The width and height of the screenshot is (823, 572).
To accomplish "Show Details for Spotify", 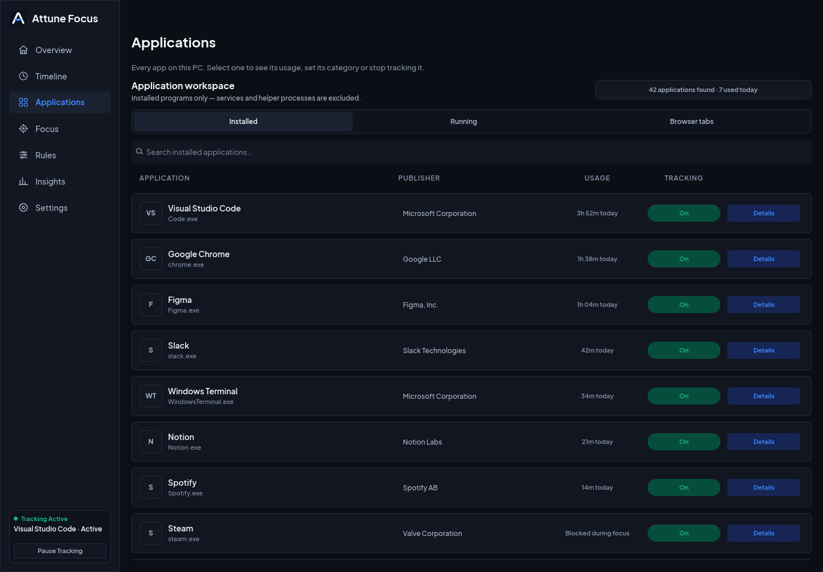I will [x=764, y=487].
